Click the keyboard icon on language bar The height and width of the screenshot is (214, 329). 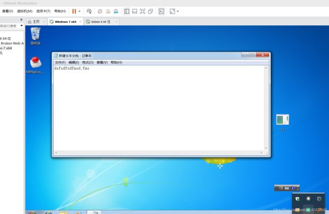[287, 188]
